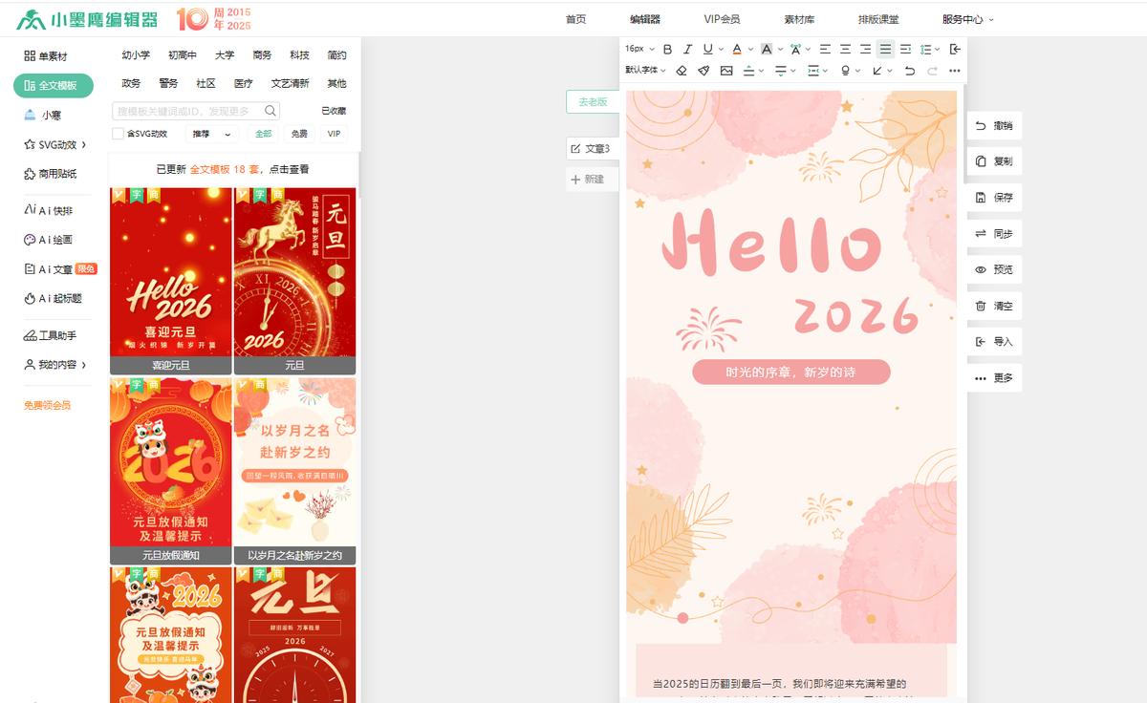Click the 预览 preview eye button
This screenshot has height=703, width=1147.
pyautogui.click(x=994, y=270)
